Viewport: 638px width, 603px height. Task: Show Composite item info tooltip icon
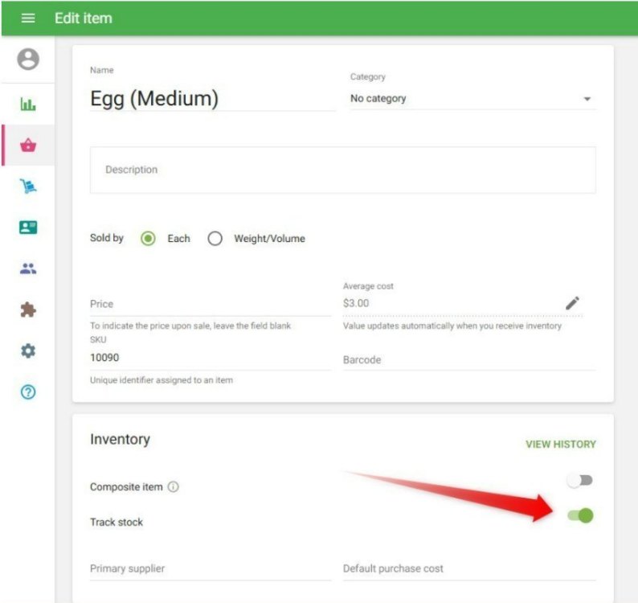[x=174, y=487]
